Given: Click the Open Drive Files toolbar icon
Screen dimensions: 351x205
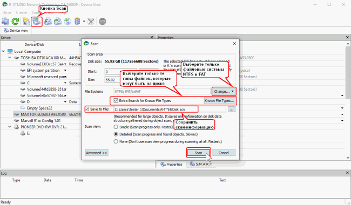Looking at the screenshot, I should click(x=26, y=22).
